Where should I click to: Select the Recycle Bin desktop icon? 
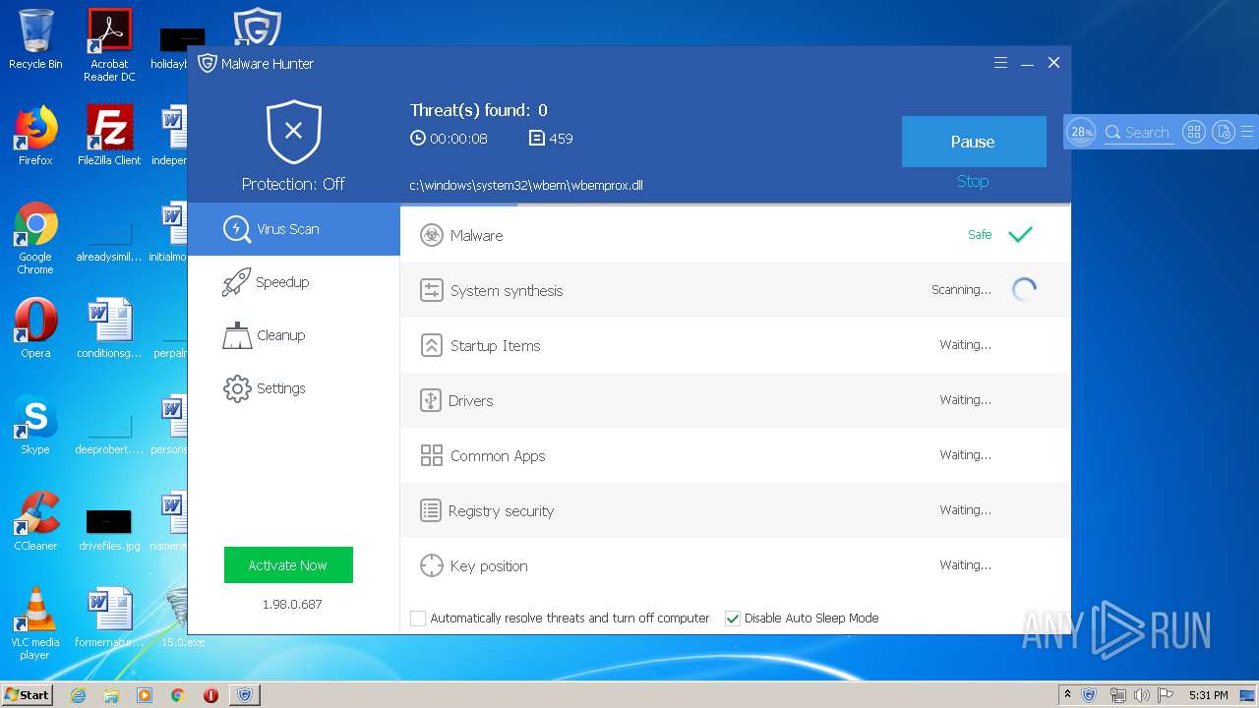click(35, 39)
